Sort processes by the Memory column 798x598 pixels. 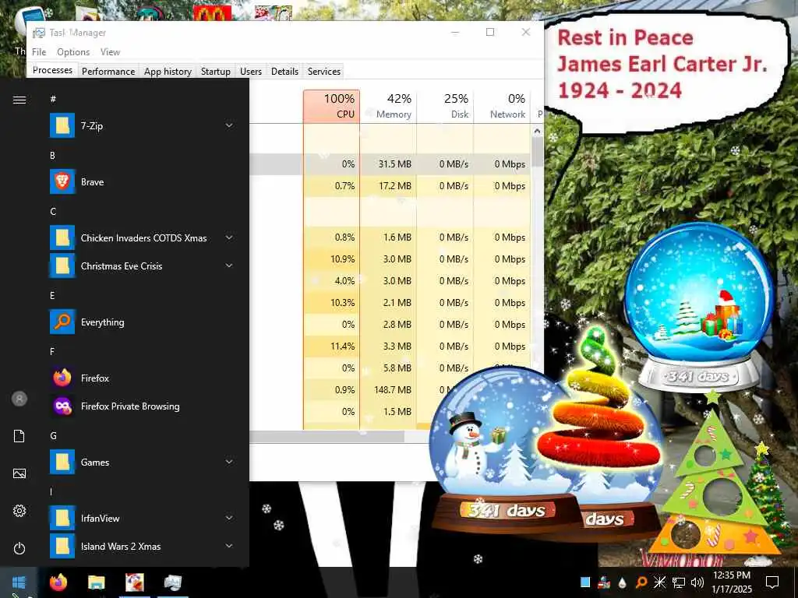(x=388, y=106)
